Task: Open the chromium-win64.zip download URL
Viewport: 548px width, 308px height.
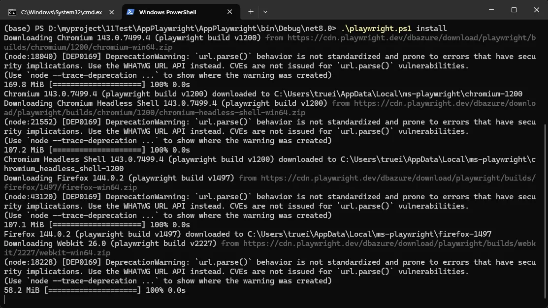Action: point(411,38)
